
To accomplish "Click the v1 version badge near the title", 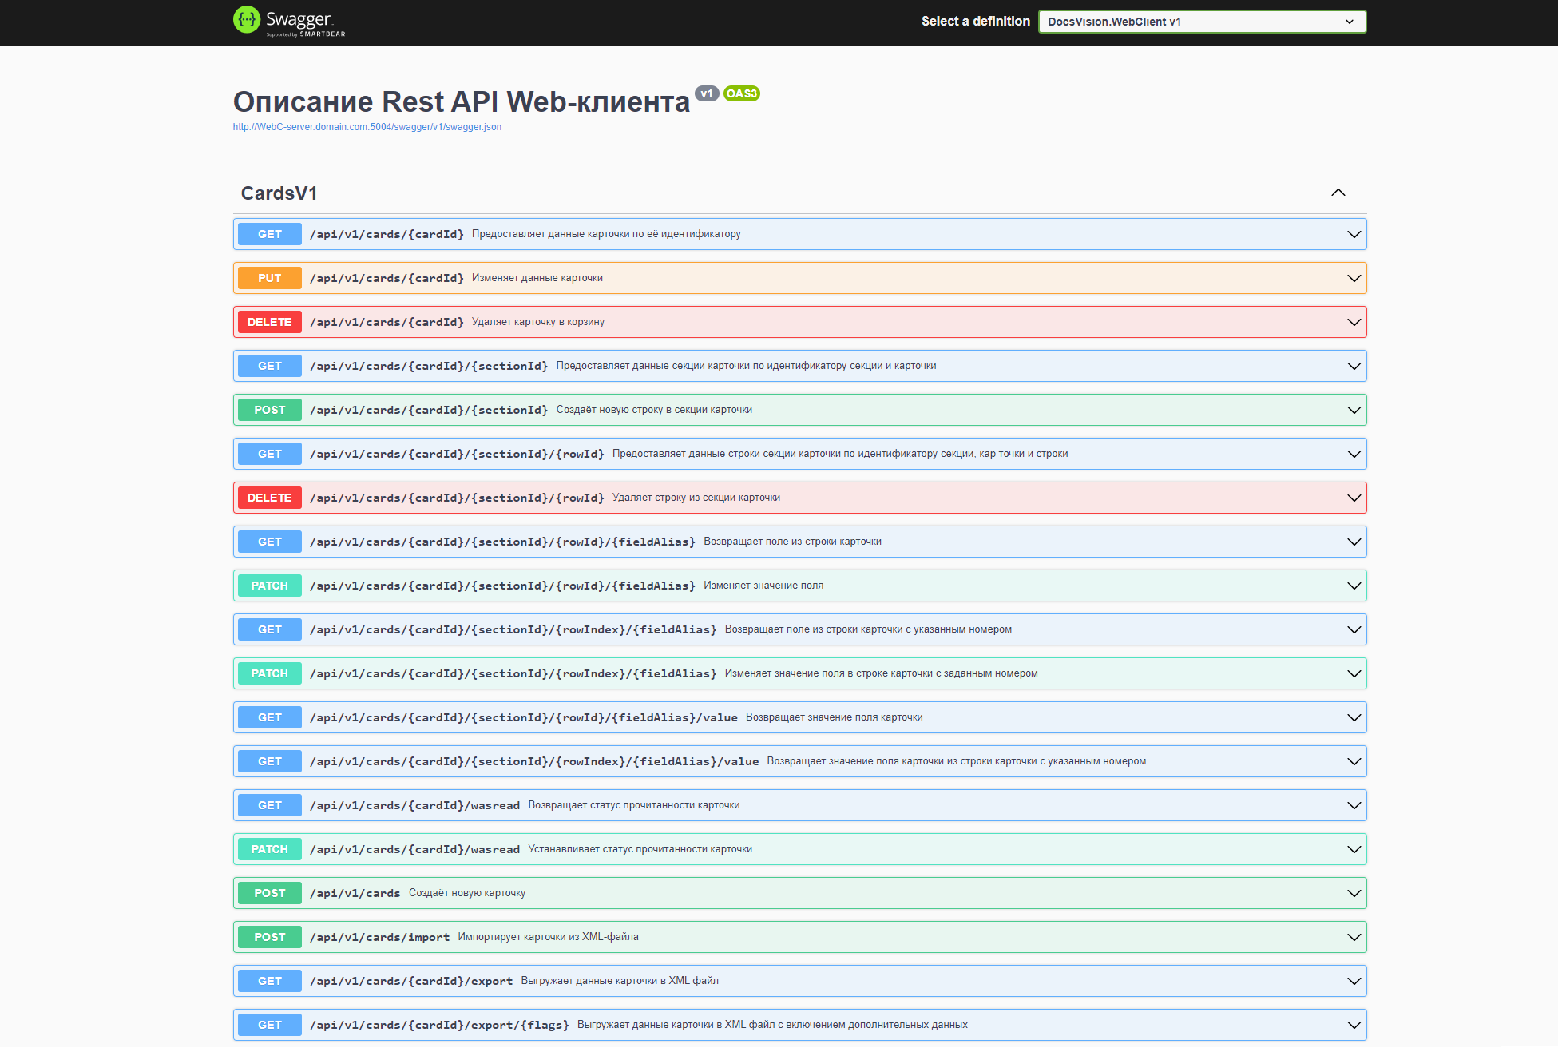I will click(x=706, y=93).
